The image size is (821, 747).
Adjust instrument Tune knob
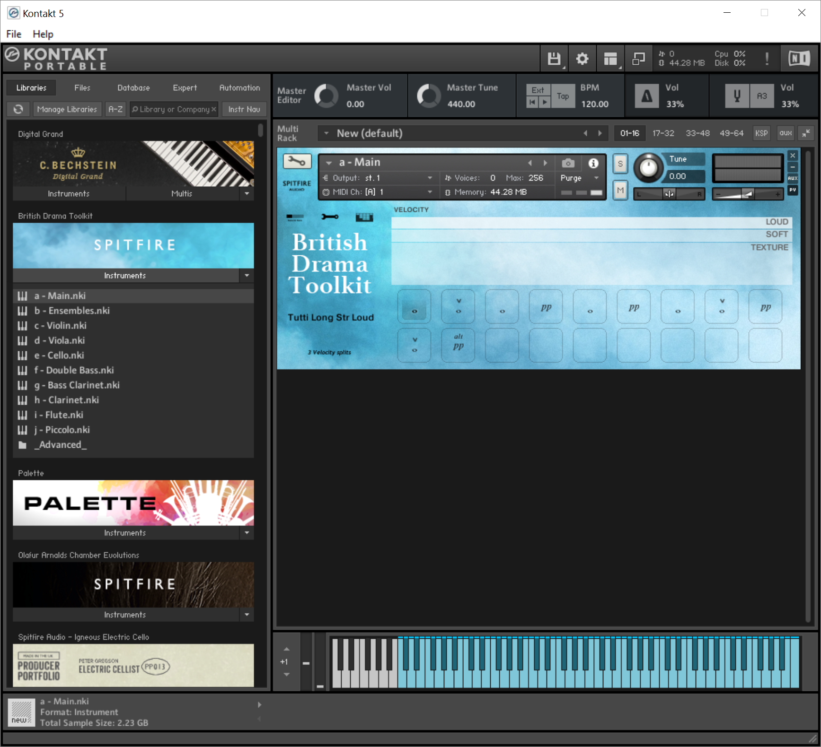pos(648,168)
